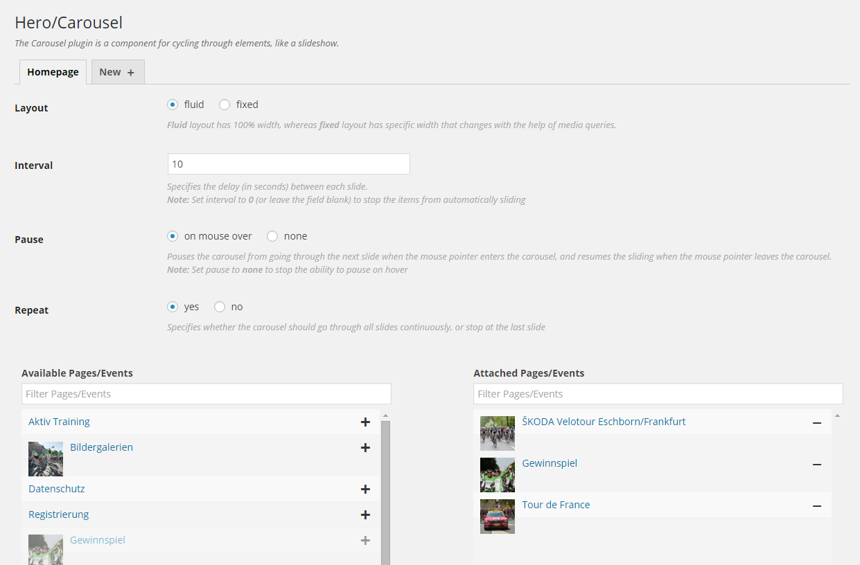This screenshot has height=565, width=860.
Task: Add Bildergalerien using the plus icon
Action: [365, 448]
